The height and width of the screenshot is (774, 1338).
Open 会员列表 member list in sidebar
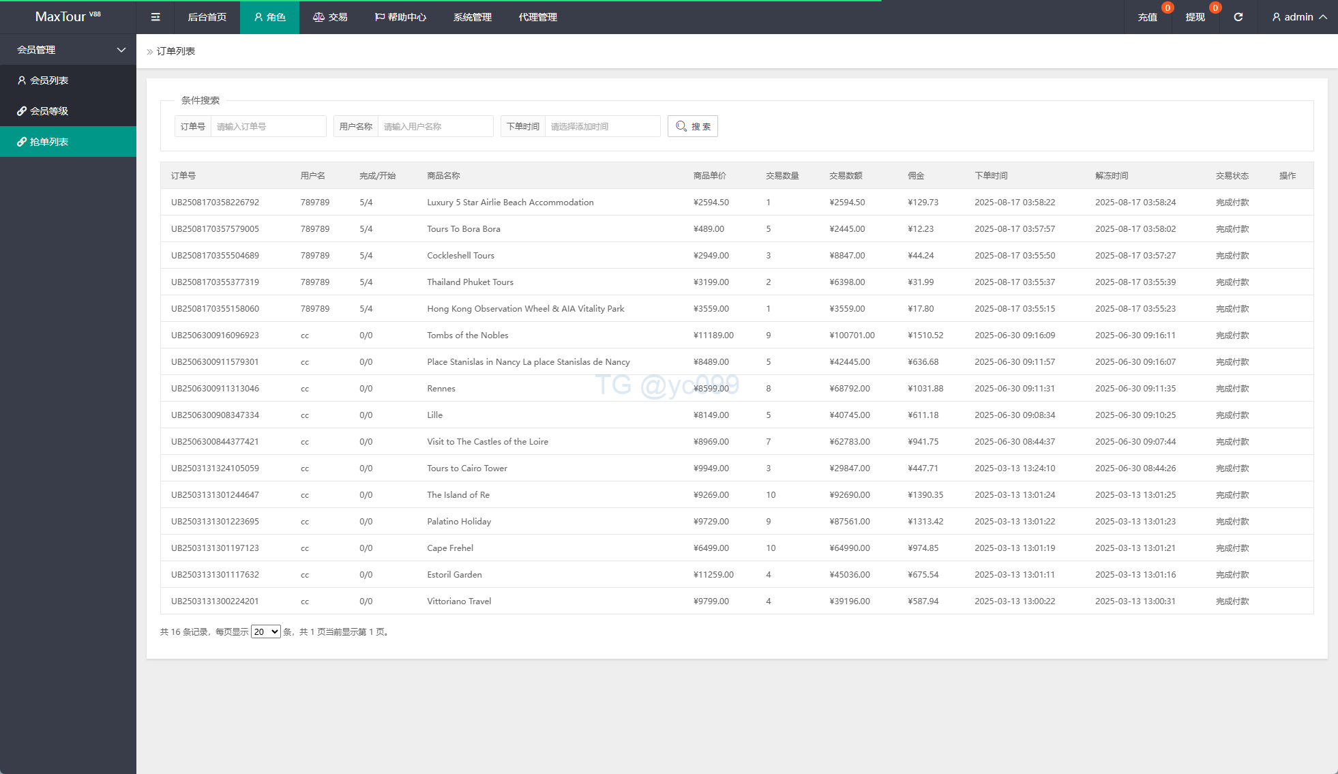(49, 80)
